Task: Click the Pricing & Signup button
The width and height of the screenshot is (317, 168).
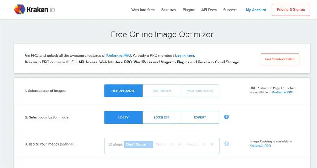Action: click(291, 10)
